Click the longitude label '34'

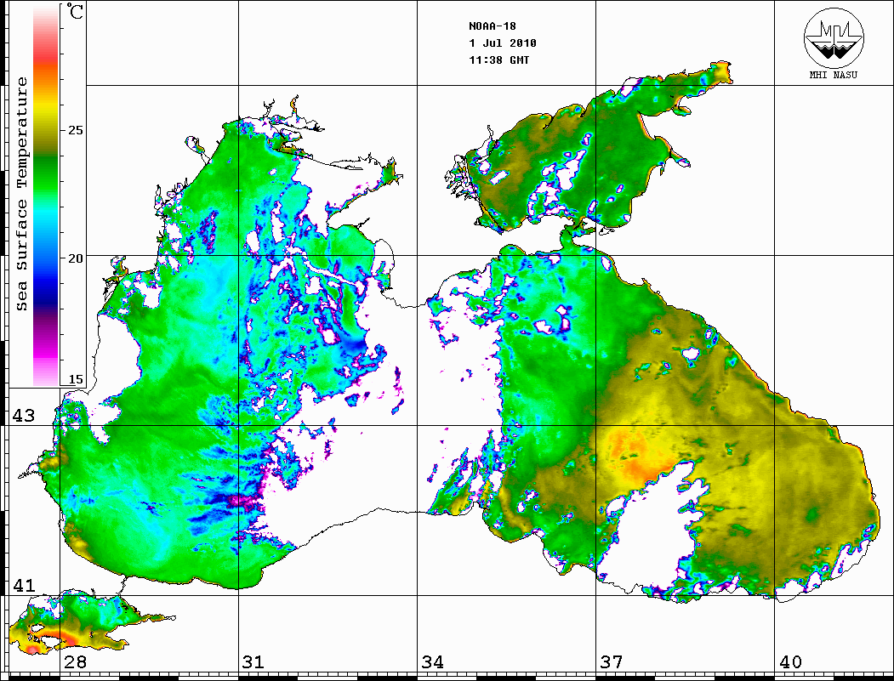point(433,661)
